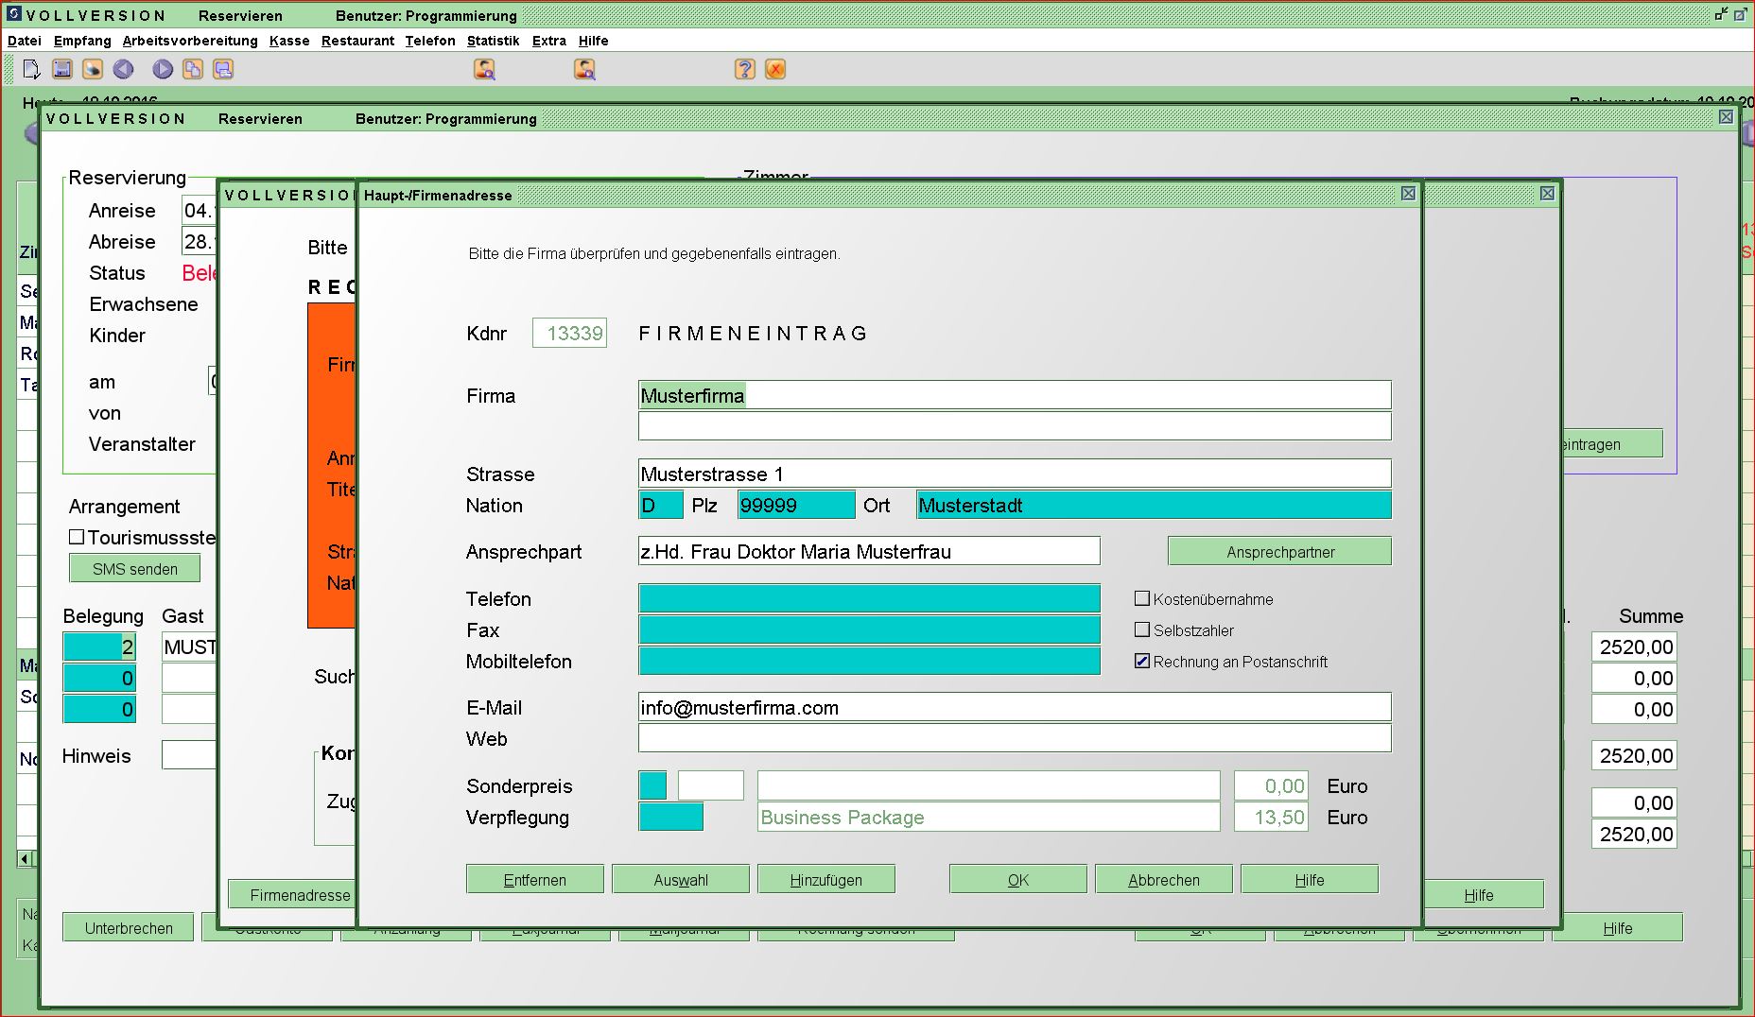Click Hilfe in the Firmenadresse dialog
Image resolution: width=1755 pixels, height=1017 pixels.
pyautogui.click(x=1310, y=879)
